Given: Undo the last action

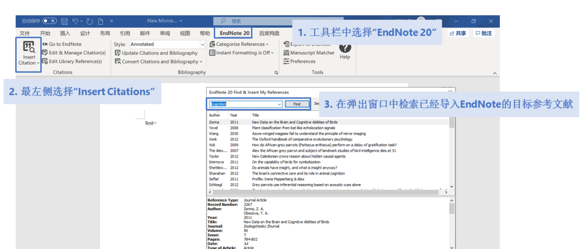Looking at the screenshot, I should point(75,21).
